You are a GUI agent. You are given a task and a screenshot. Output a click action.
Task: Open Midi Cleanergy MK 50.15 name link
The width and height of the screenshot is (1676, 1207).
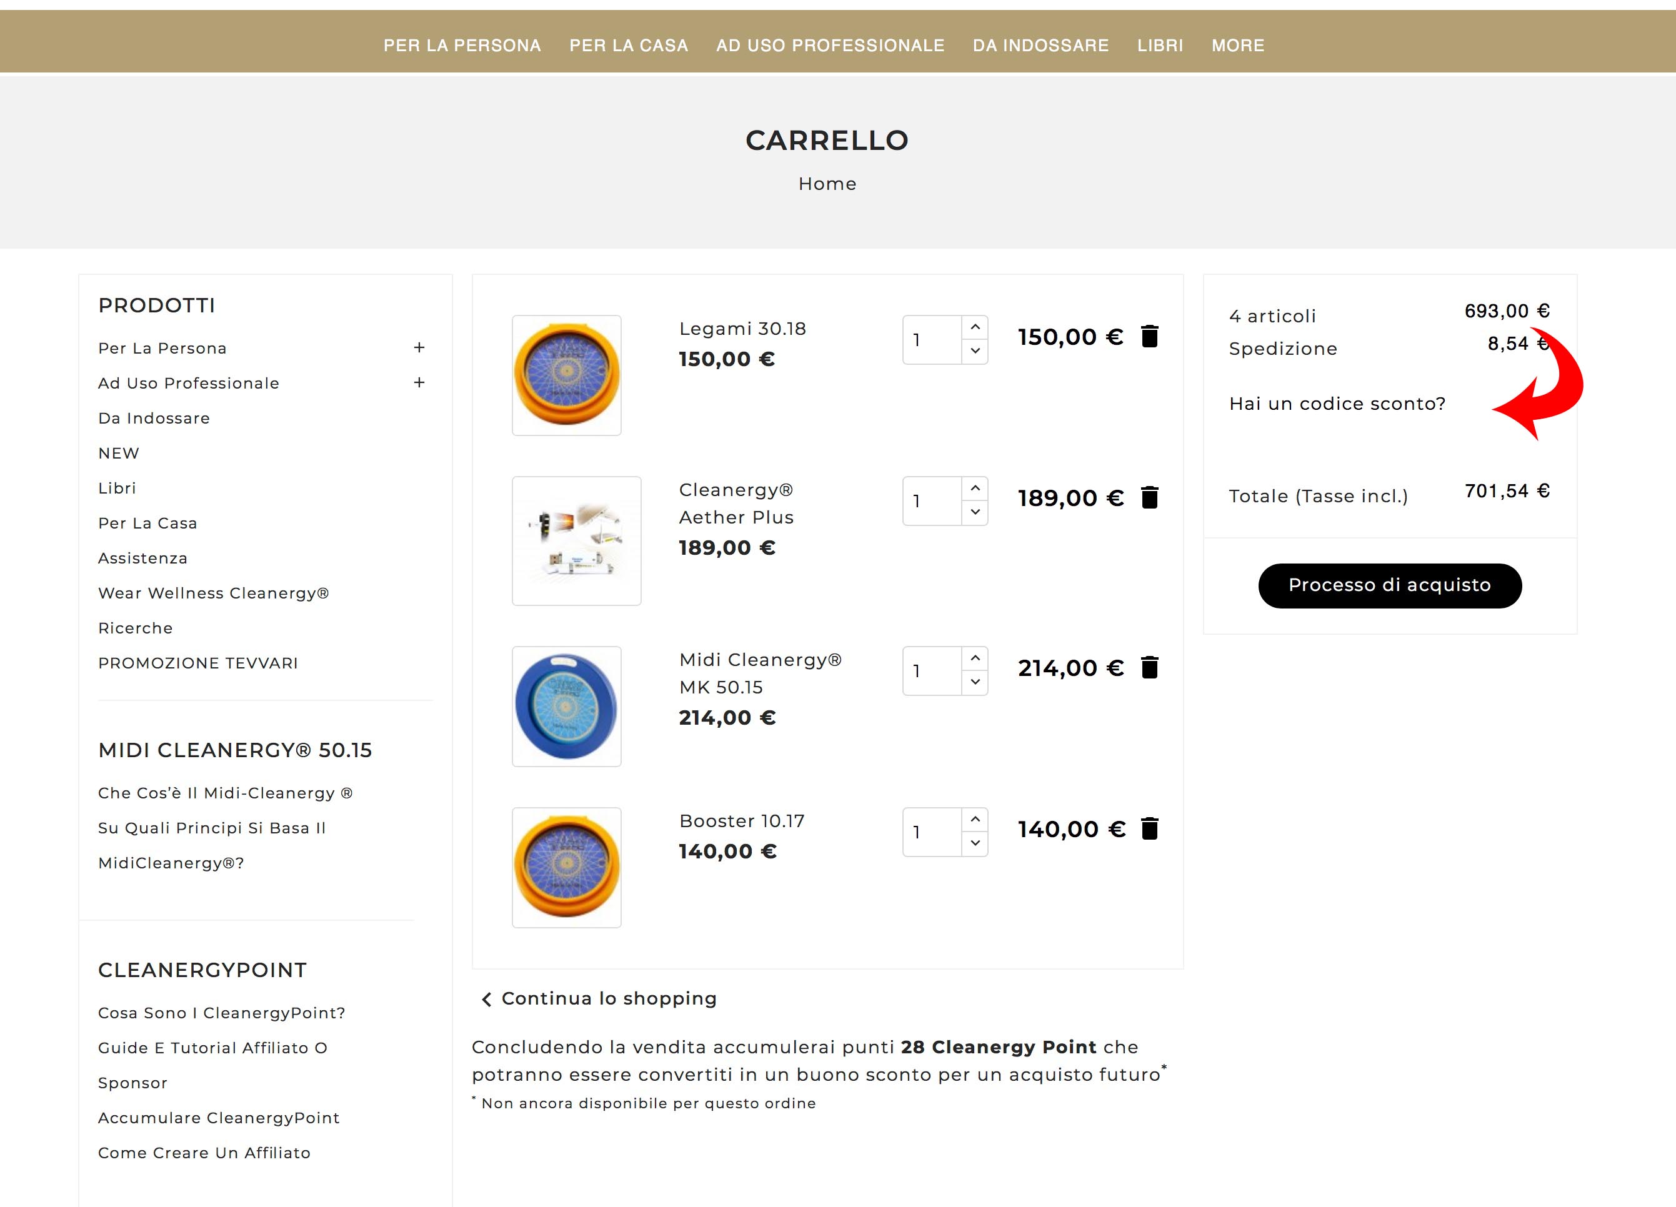tap(760, 673)
